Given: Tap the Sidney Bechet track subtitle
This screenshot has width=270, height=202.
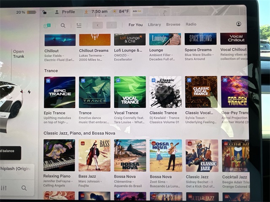Looking at the screenshot, I should (x=200, y=184).
